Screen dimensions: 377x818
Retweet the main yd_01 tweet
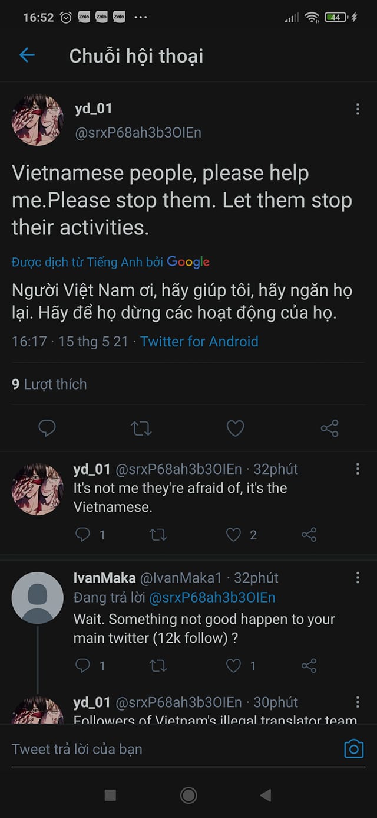[x=141, y=428]
